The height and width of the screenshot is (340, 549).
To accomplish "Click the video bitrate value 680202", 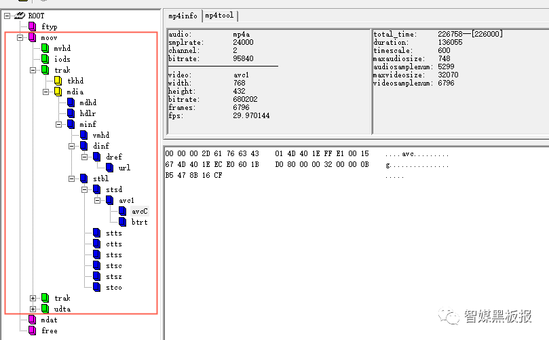I will 245,100.
